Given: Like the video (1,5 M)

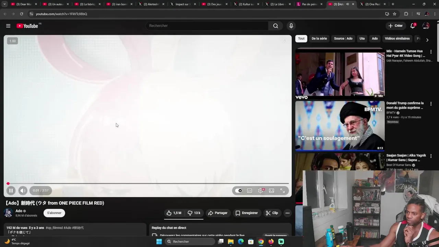Looking at the screenshot, I should 174,213.
